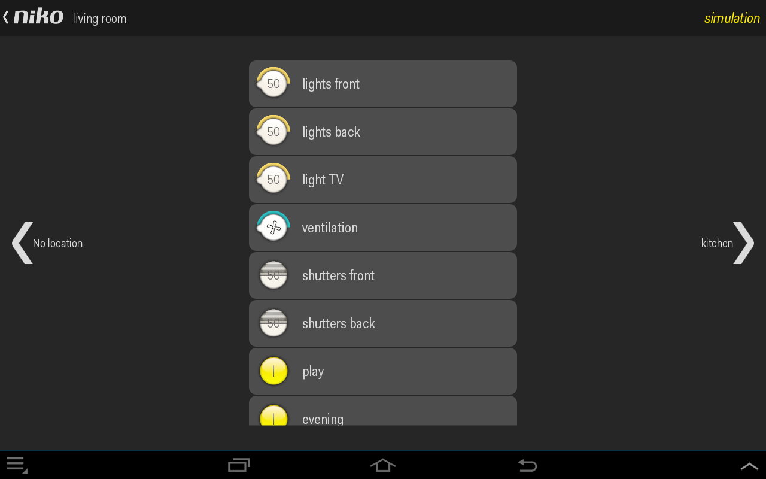This screenshot has height=479, width=766.
Task: Tap the light TV dimmer icon
Action: (273, 179)
